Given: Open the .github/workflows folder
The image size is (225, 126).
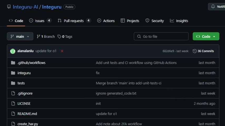Looking at the screenshot, I should [31, 63].
